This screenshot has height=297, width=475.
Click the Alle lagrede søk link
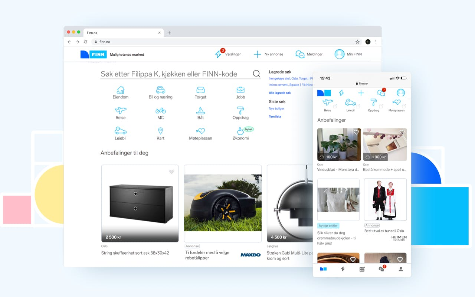279,93
